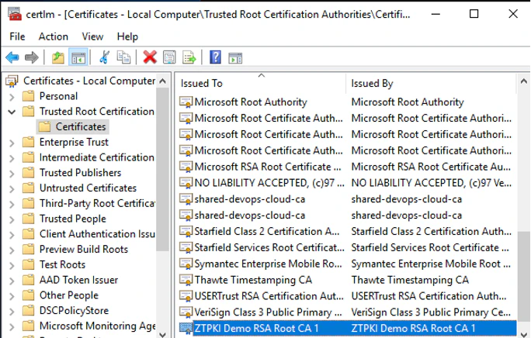This screenshot has height=338, width=531.
Task: Maximize the certlm window
Action: point(474,14)
